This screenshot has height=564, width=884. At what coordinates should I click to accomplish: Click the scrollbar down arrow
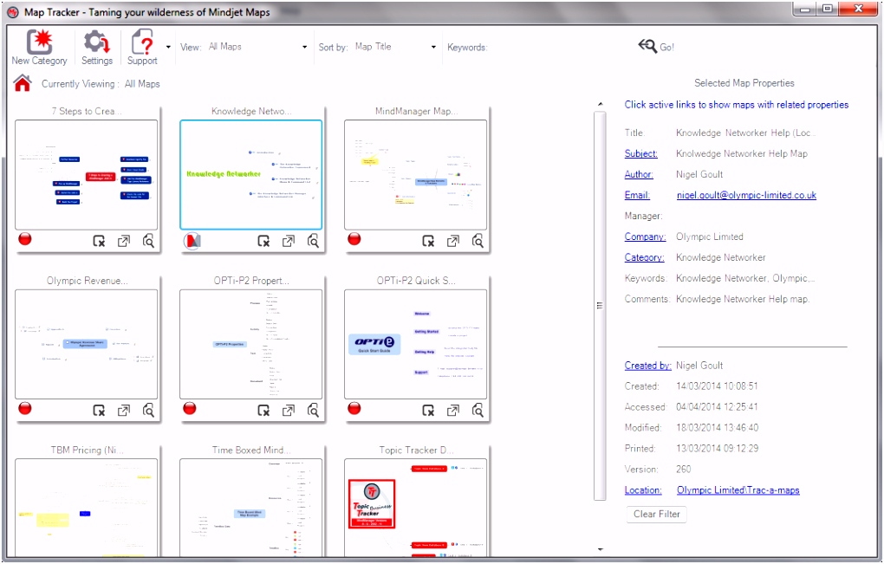(x=600, y=548)
